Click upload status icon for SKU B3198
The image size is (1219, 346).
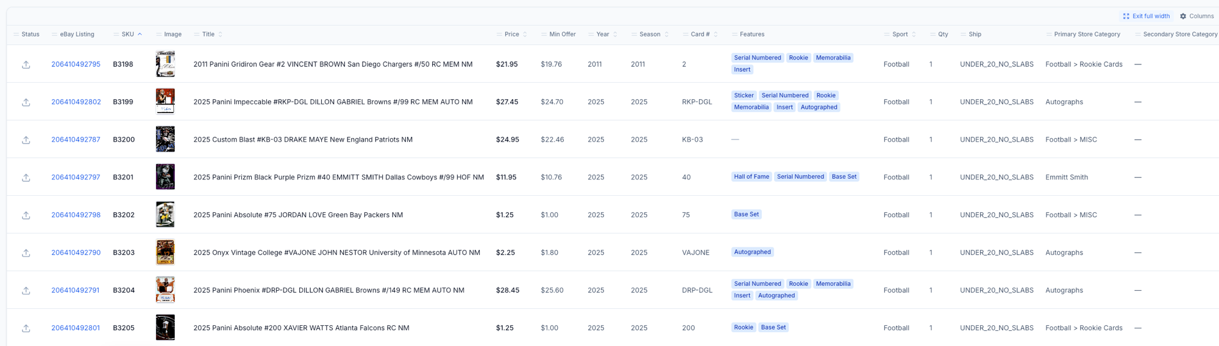[26, 64]
